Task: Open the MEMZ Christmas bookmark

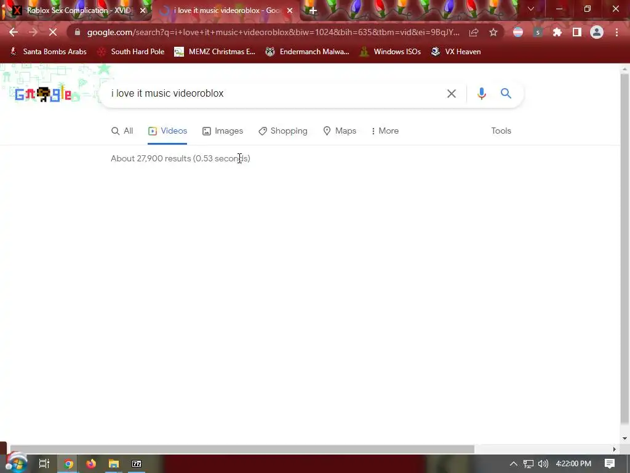Action: (x=215, y=52)
